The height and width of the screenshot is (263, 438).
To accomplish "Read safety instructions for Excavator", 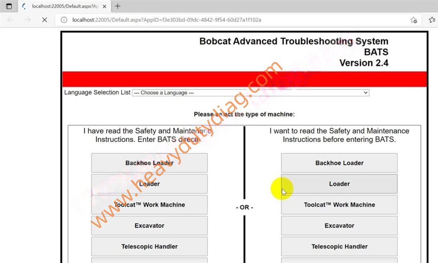I will click(x=339, y=225).
